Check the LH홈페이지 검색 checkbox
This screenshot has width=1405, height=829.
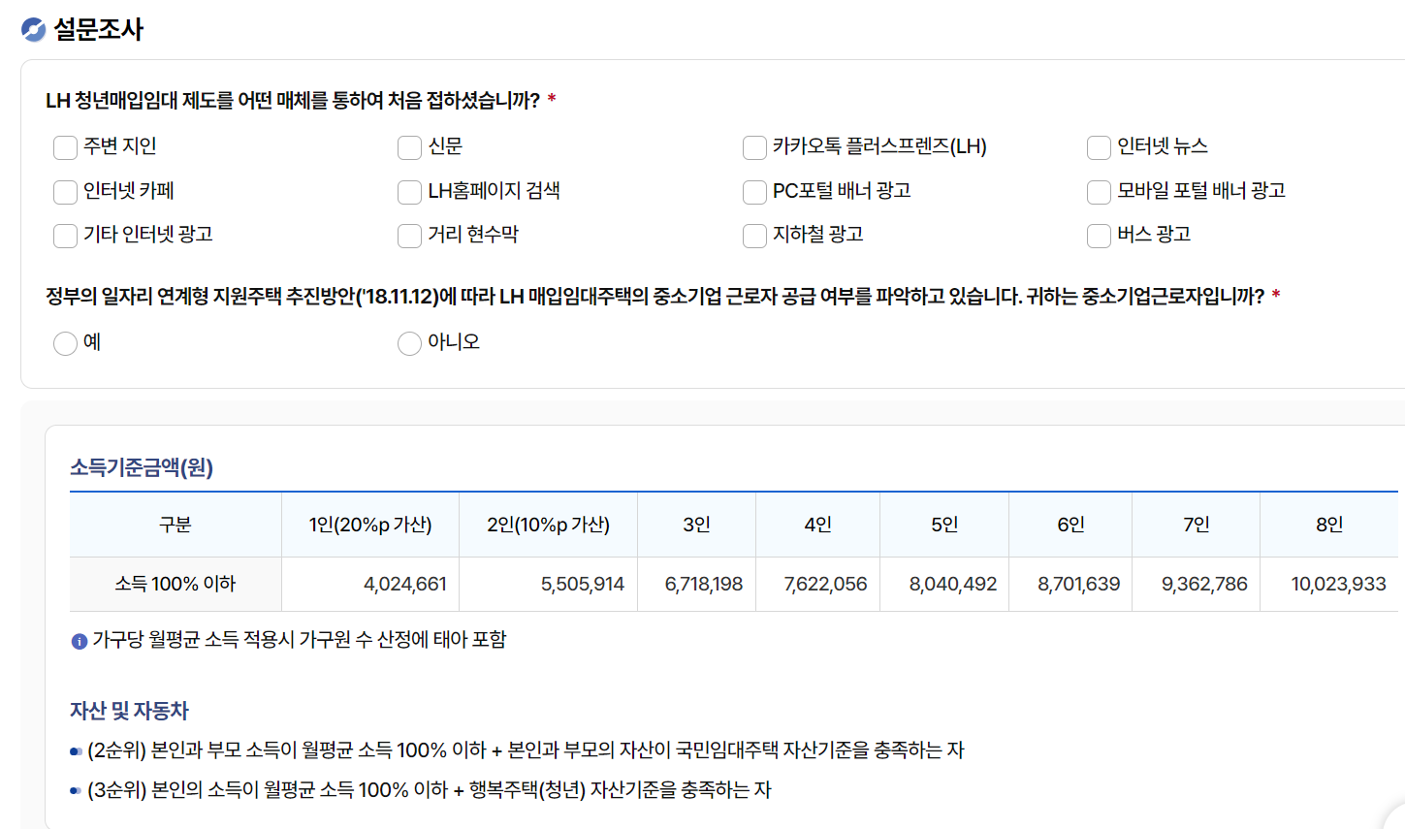coord(409,192)
